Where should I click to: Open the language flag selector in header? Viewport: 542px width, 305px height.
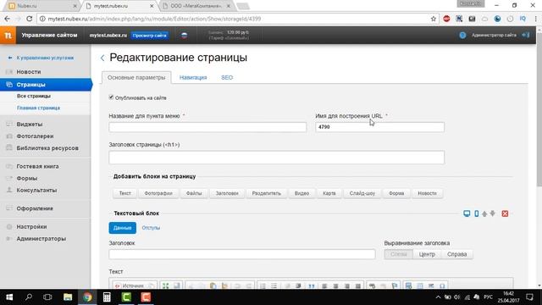click(185, 36)
